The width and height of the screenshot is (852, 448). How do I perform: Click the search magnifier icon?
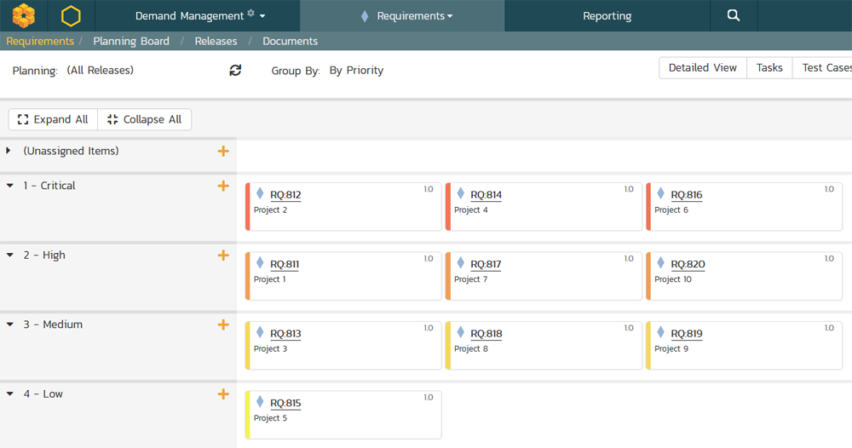733,15
